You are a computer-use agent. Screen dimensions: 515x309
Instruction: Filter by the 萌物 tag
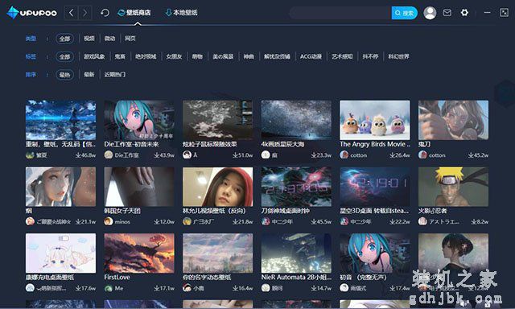(197, 57)
